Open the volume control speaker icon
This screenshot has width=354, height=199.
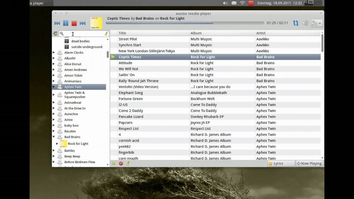(305, 23)
